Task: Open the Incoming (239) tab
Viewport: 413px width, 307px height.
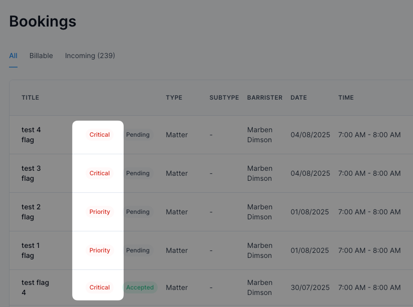Action: (90, 56)
